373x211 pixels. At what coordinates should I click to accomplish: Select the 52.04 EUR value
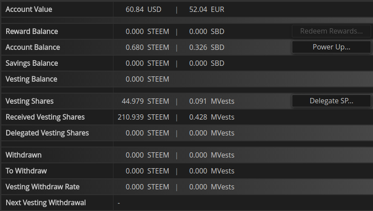[x=207, y=9]
